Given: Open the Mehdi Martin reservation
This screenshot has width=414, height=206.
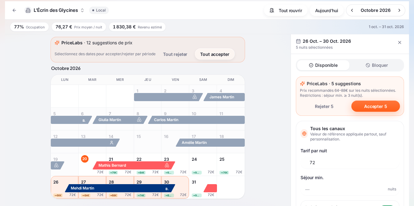Looking at the screenshot, I should [120, 188].
